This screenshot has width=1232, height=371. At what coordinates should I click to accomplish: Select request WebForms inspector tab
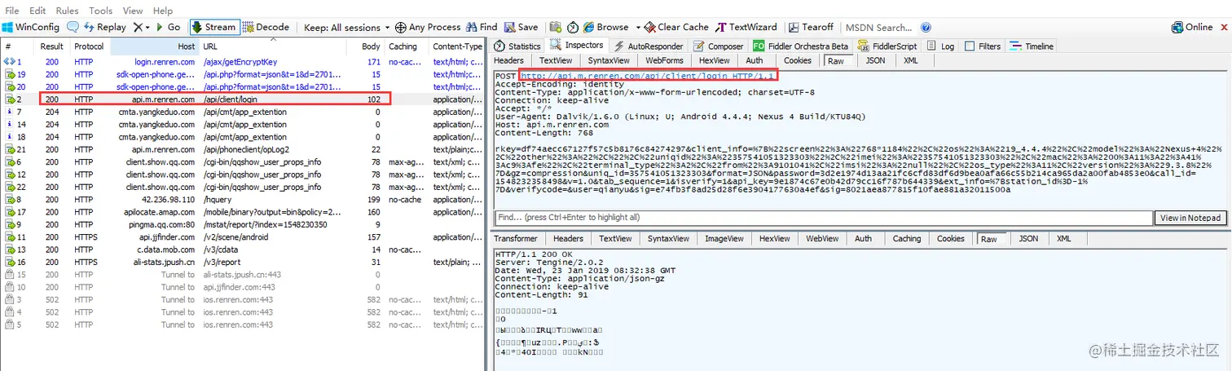664,60
